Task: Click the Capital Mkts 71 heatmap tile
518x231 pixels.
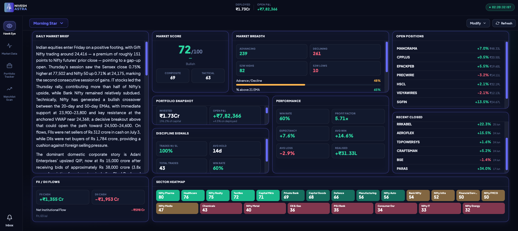Action: point(268,195)
